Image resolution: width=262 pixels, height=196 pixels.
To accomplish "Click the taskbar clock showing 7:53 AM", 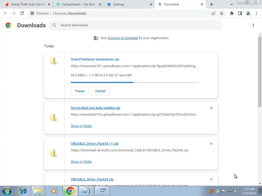I will pos(249,191).
